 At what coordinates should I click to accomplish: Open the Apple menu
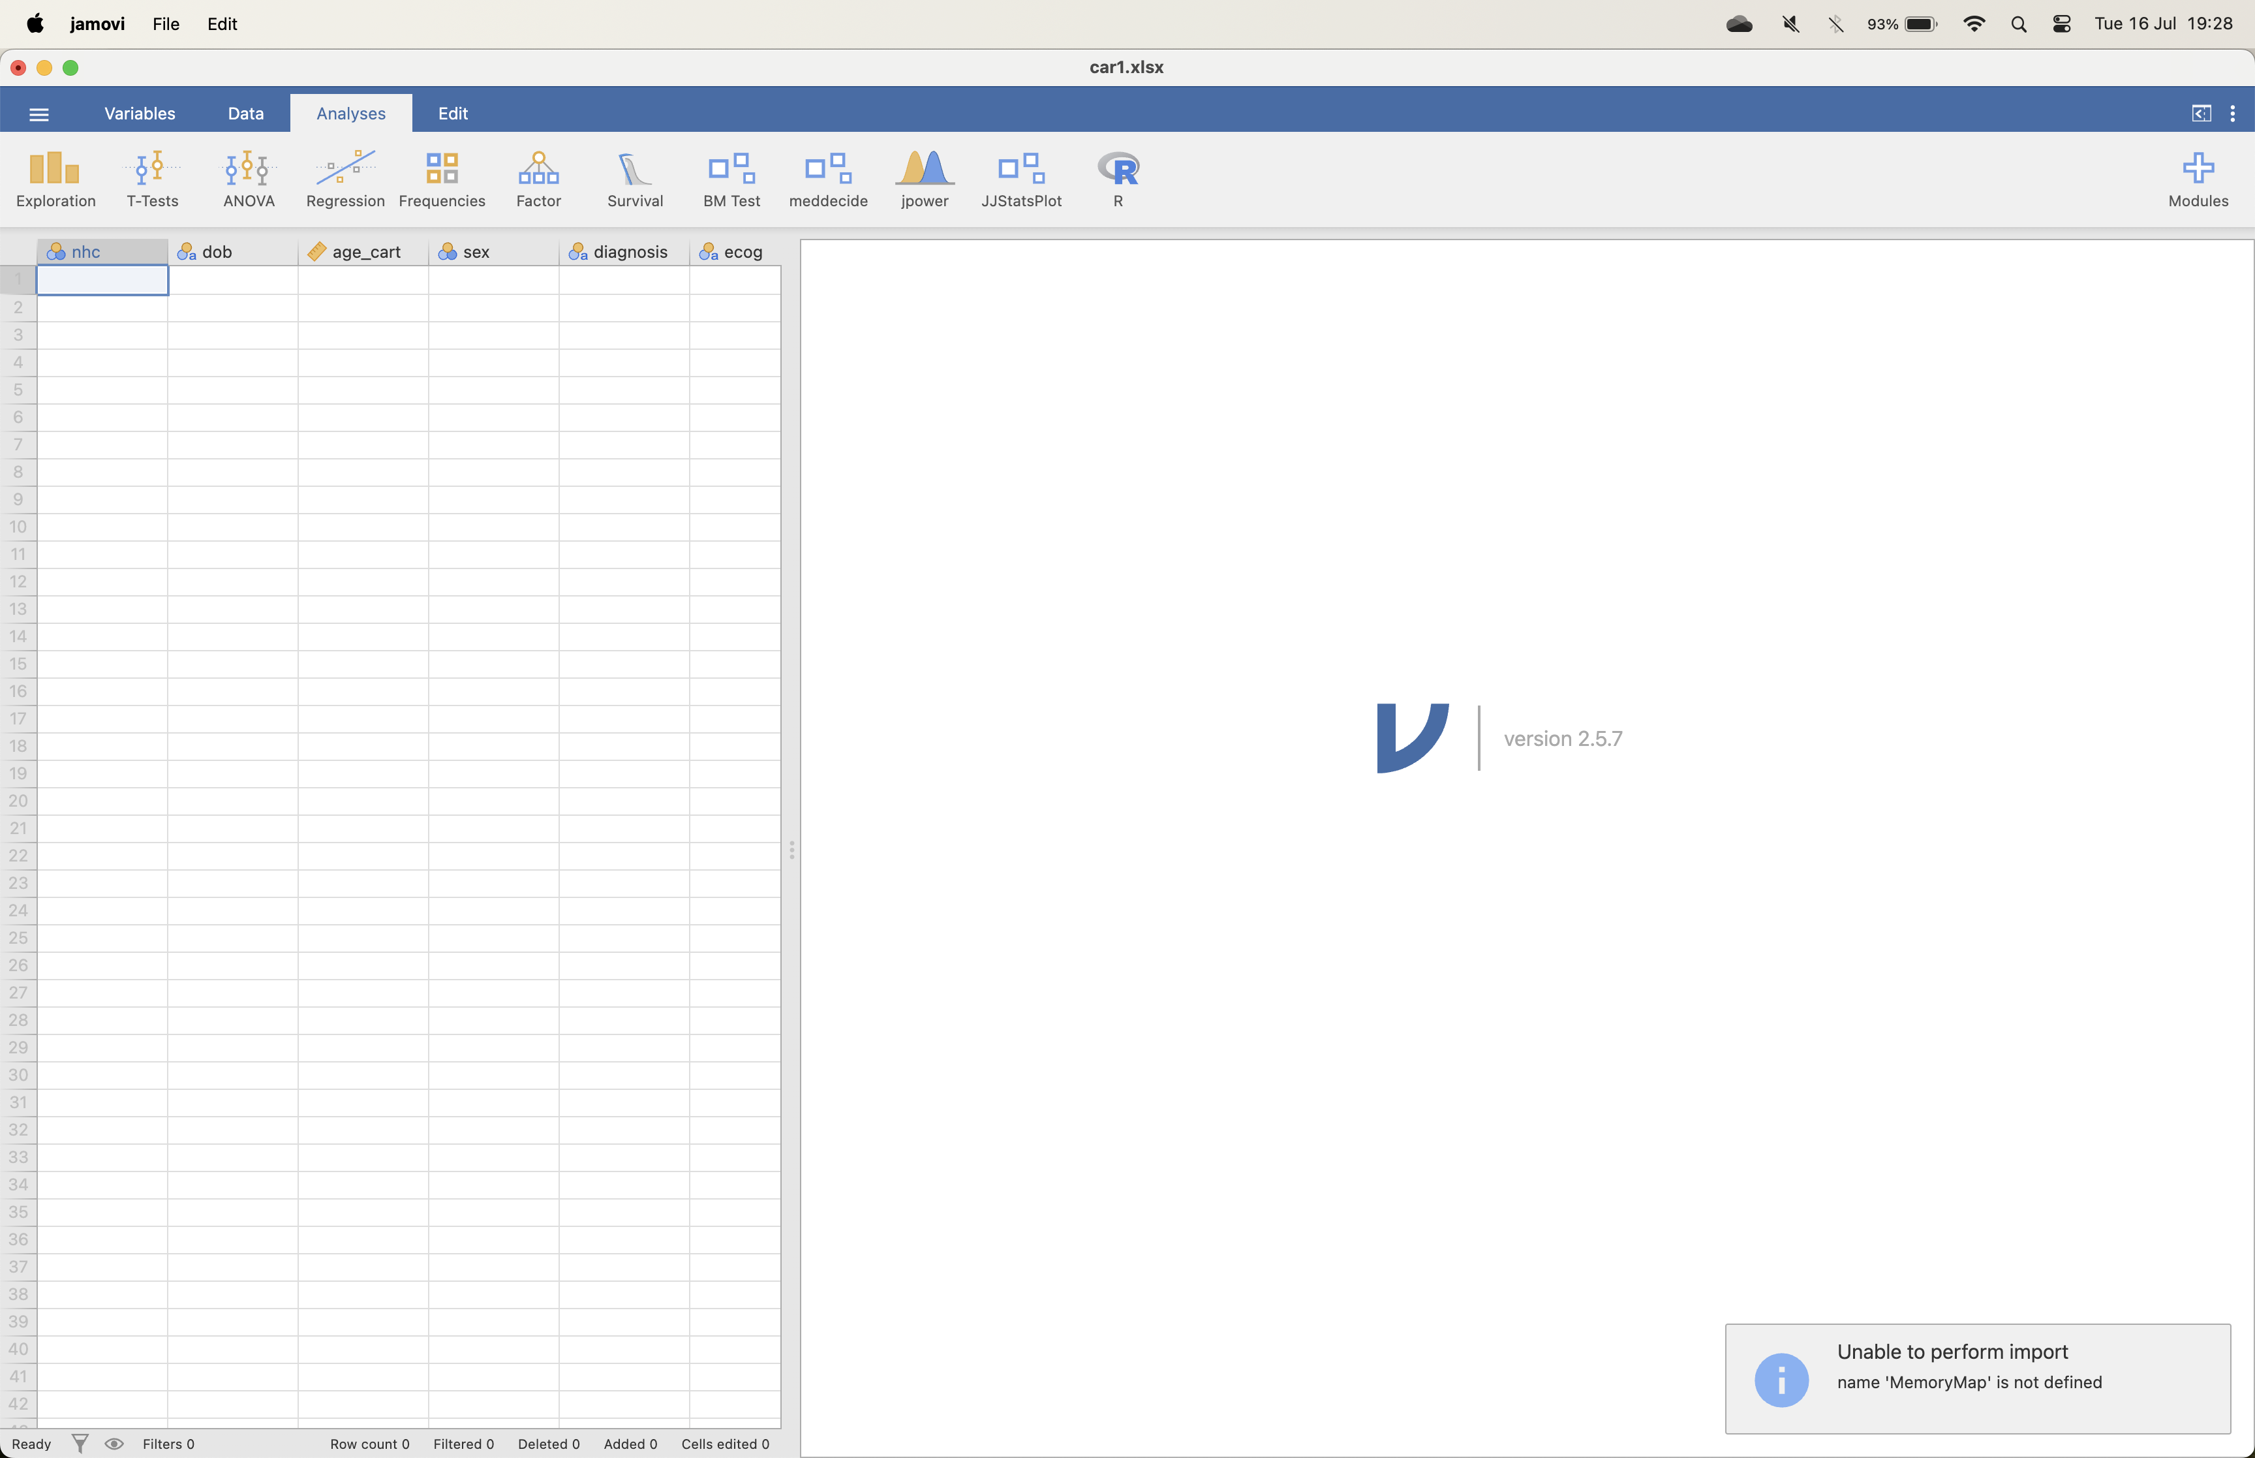tap(35, 23)
